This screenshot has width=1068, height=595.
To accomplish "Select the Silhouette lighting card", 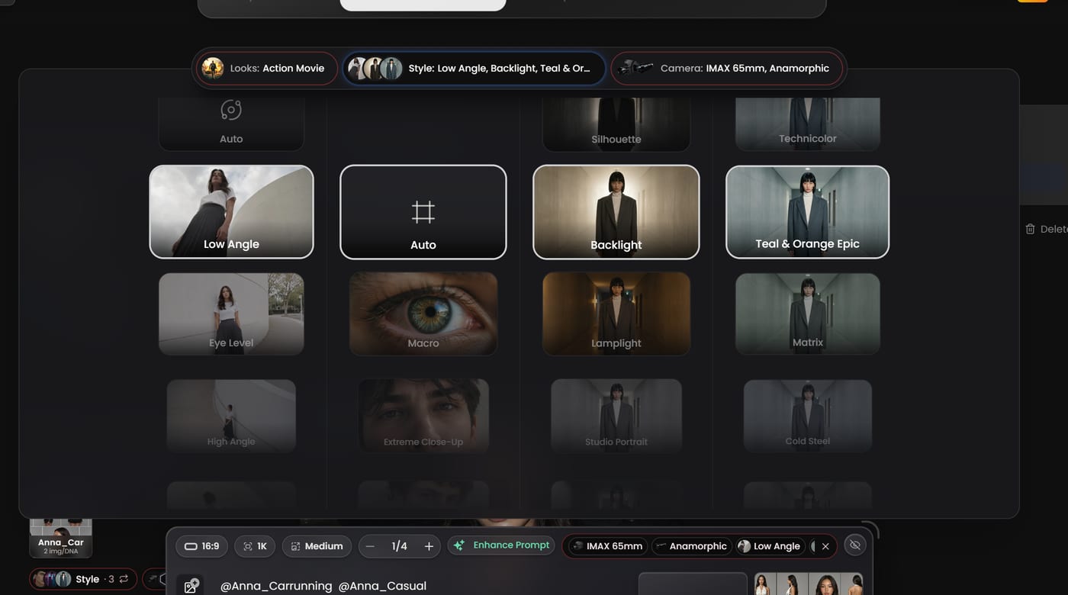I will click(x=616, y=124).
